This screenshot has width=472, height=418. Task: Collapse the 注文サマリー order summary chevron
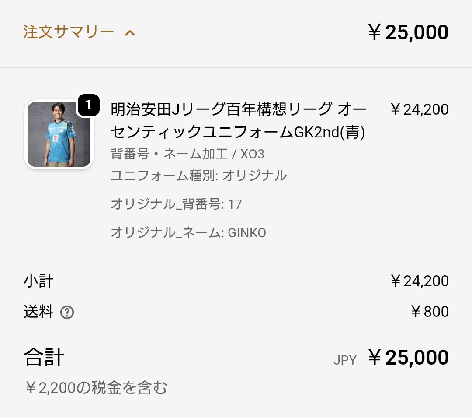click(x=130, y=33)
